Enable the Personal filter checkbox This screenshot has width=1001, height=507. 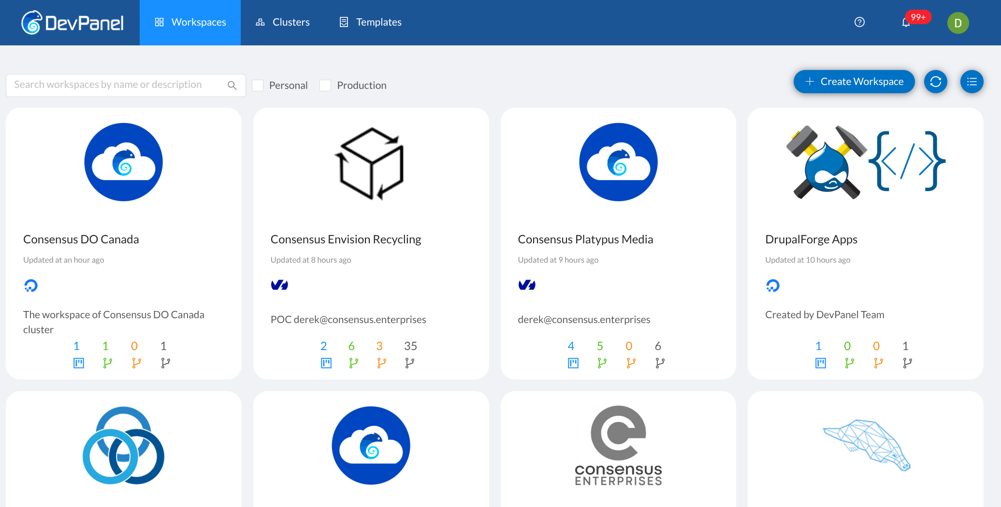pos(258,85)
